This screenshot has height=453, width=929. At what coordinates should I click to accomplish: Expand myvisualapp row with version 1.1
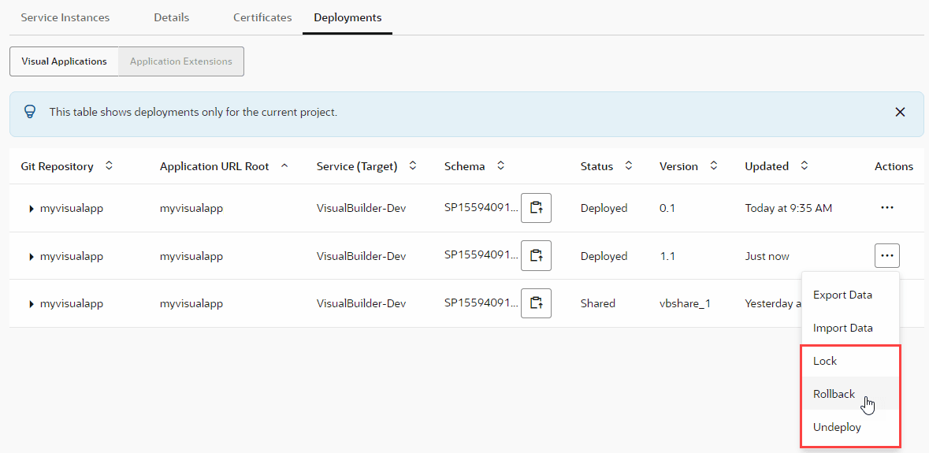pos(32,256)
